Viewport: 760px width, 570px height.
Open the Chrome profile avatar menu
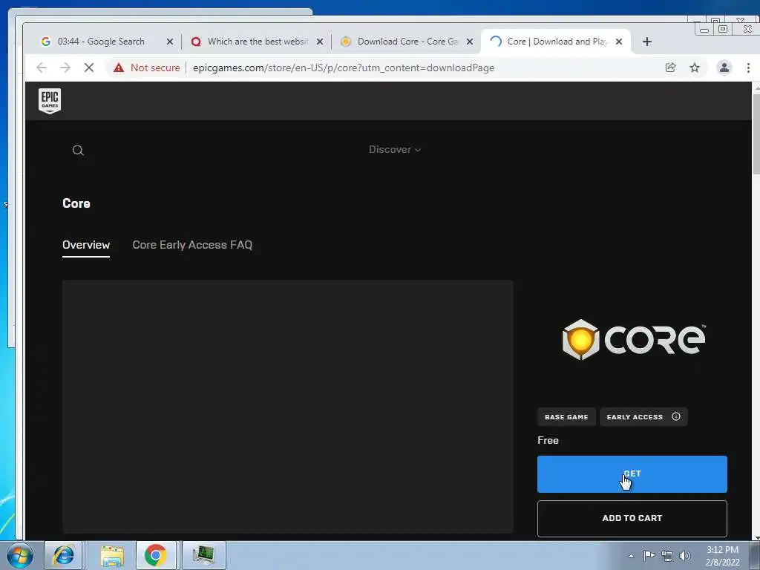[724, 68]
